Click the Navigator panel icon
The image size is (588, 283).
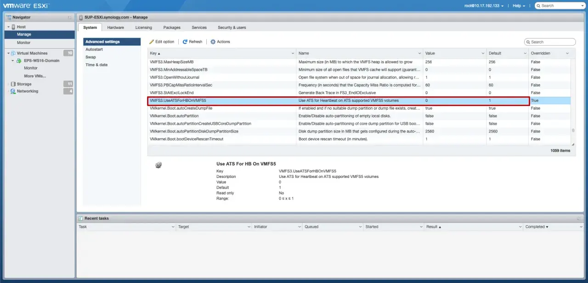tap(9, 17)
